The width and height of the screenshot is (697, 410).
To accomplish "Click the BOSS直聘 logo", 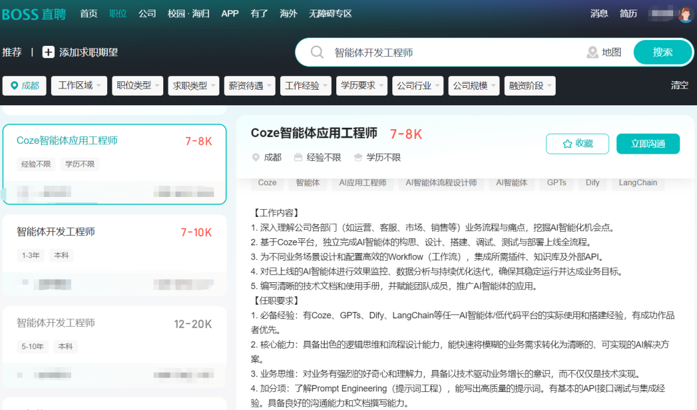I will tap(34, 14).
